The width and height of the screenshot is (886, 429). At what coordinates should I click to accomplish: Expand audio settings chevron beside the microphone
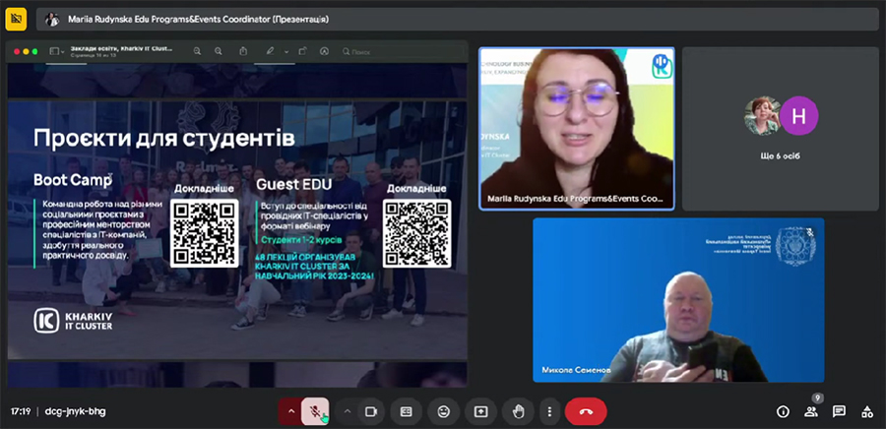point(291,411)
